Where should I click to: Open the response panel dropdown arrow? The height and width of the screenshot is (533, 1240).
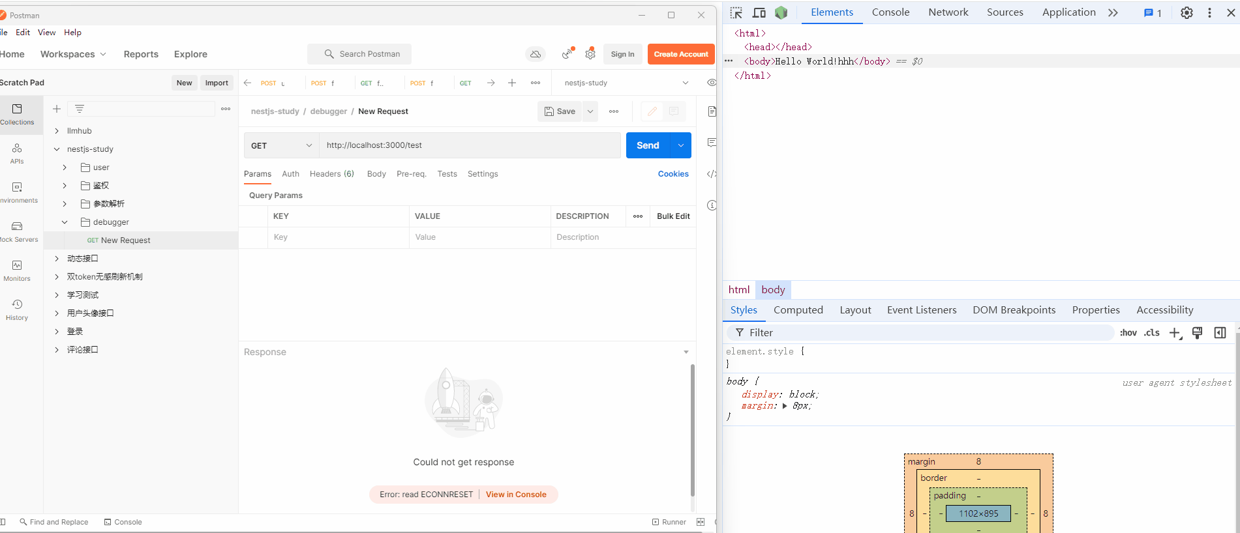tap(686, 352)
